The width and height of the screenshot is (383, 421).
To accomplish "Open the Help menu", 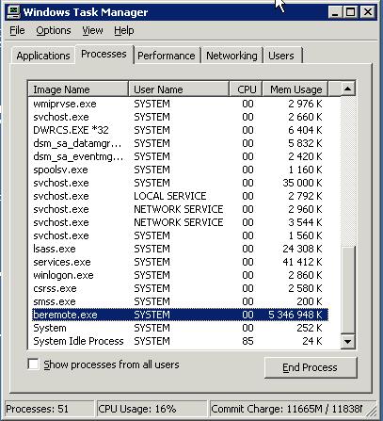I will [x=124, y=30].
